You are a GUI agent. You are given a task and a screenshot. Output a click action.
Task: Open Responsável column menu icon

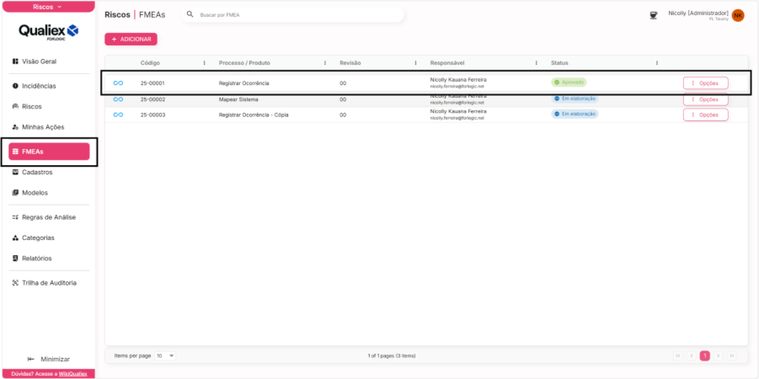point(536,63)
